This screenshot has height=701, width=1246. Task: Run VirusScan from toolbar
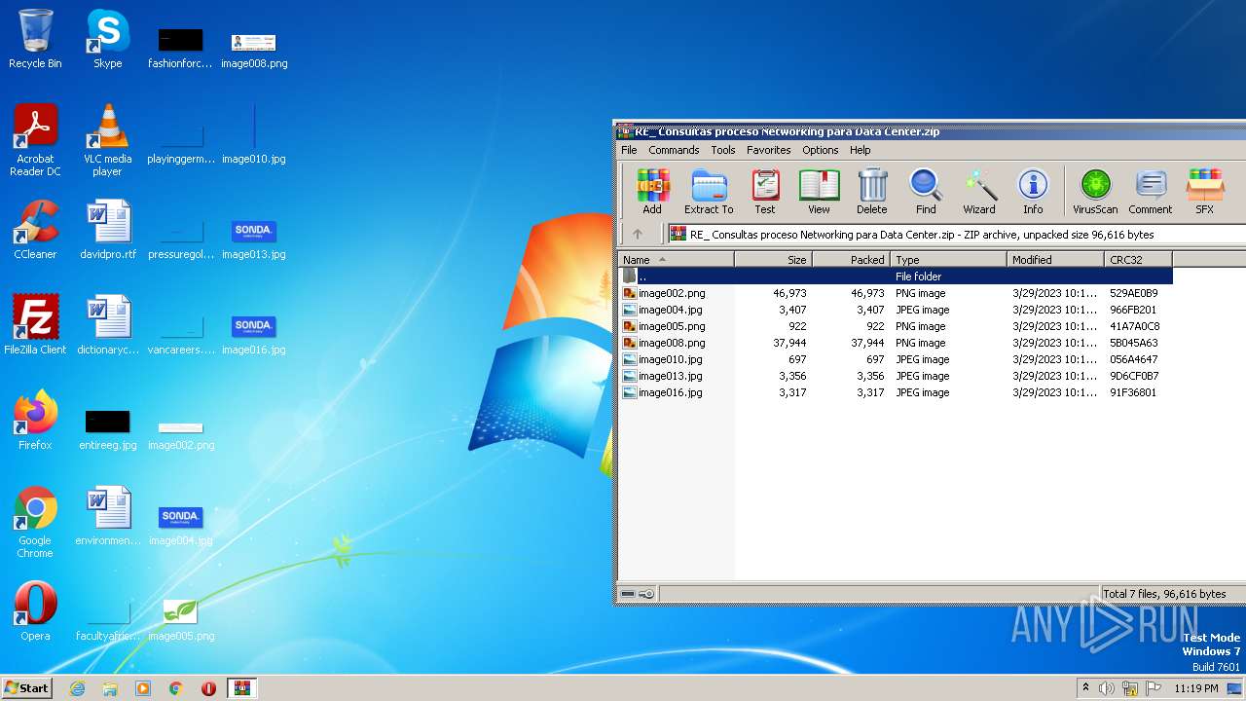point(1095,191)
